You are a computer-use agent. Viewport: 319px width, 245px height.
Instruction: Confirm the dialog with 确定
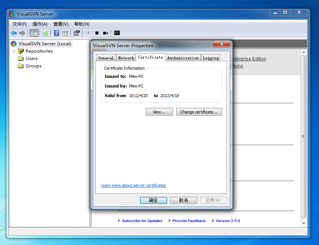tap(153, 201)
